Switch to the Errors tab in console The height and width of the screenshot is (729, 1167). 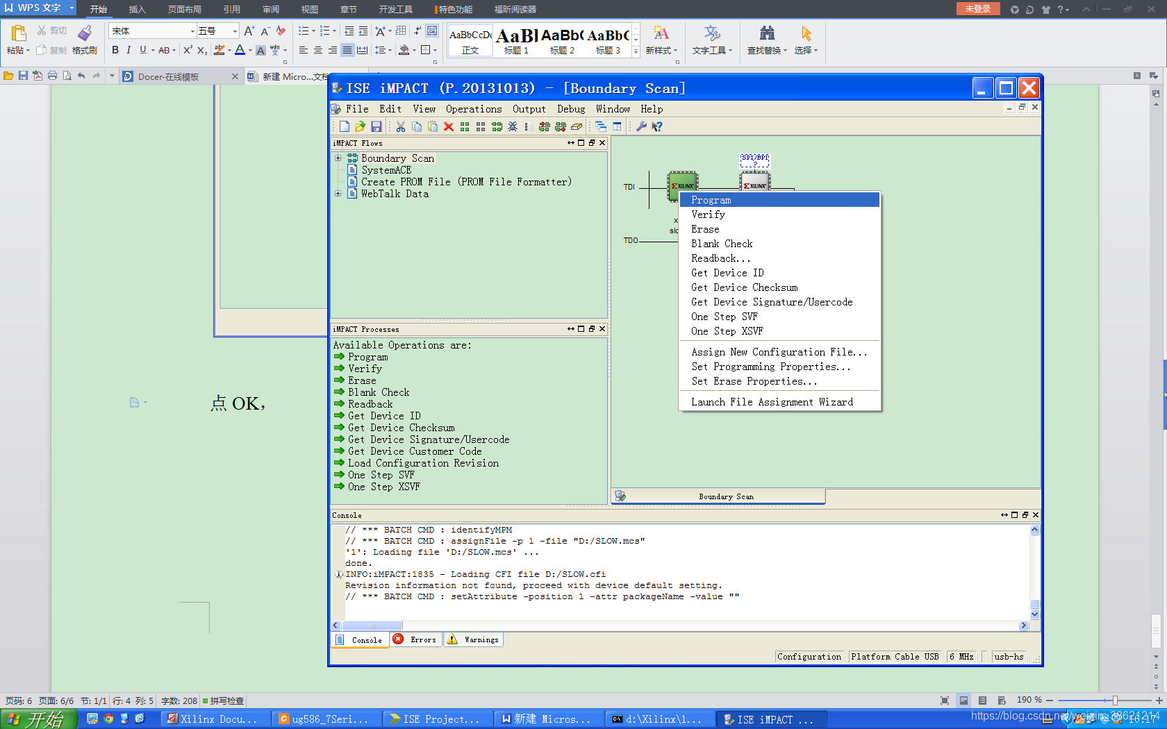pyautogui.click(x=415, y=639)
